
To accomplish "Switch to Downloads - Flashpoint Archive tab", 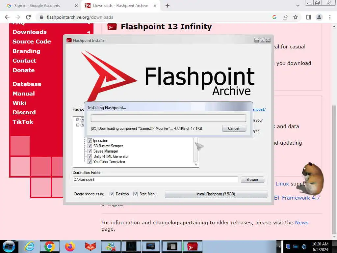I will [x=120, y=6].
